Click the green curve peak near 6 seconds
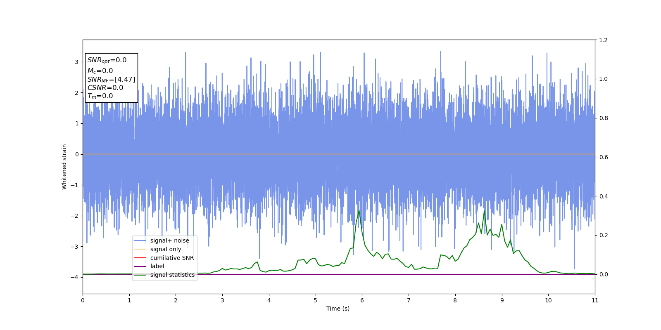661x330 pixels. 359,211
